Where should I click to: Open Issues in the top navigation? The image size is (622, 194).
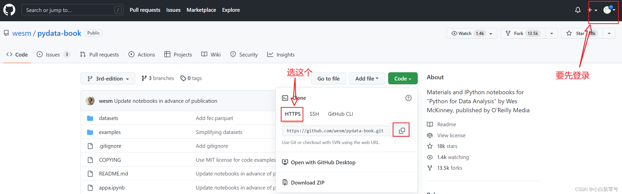pos(173,10)
